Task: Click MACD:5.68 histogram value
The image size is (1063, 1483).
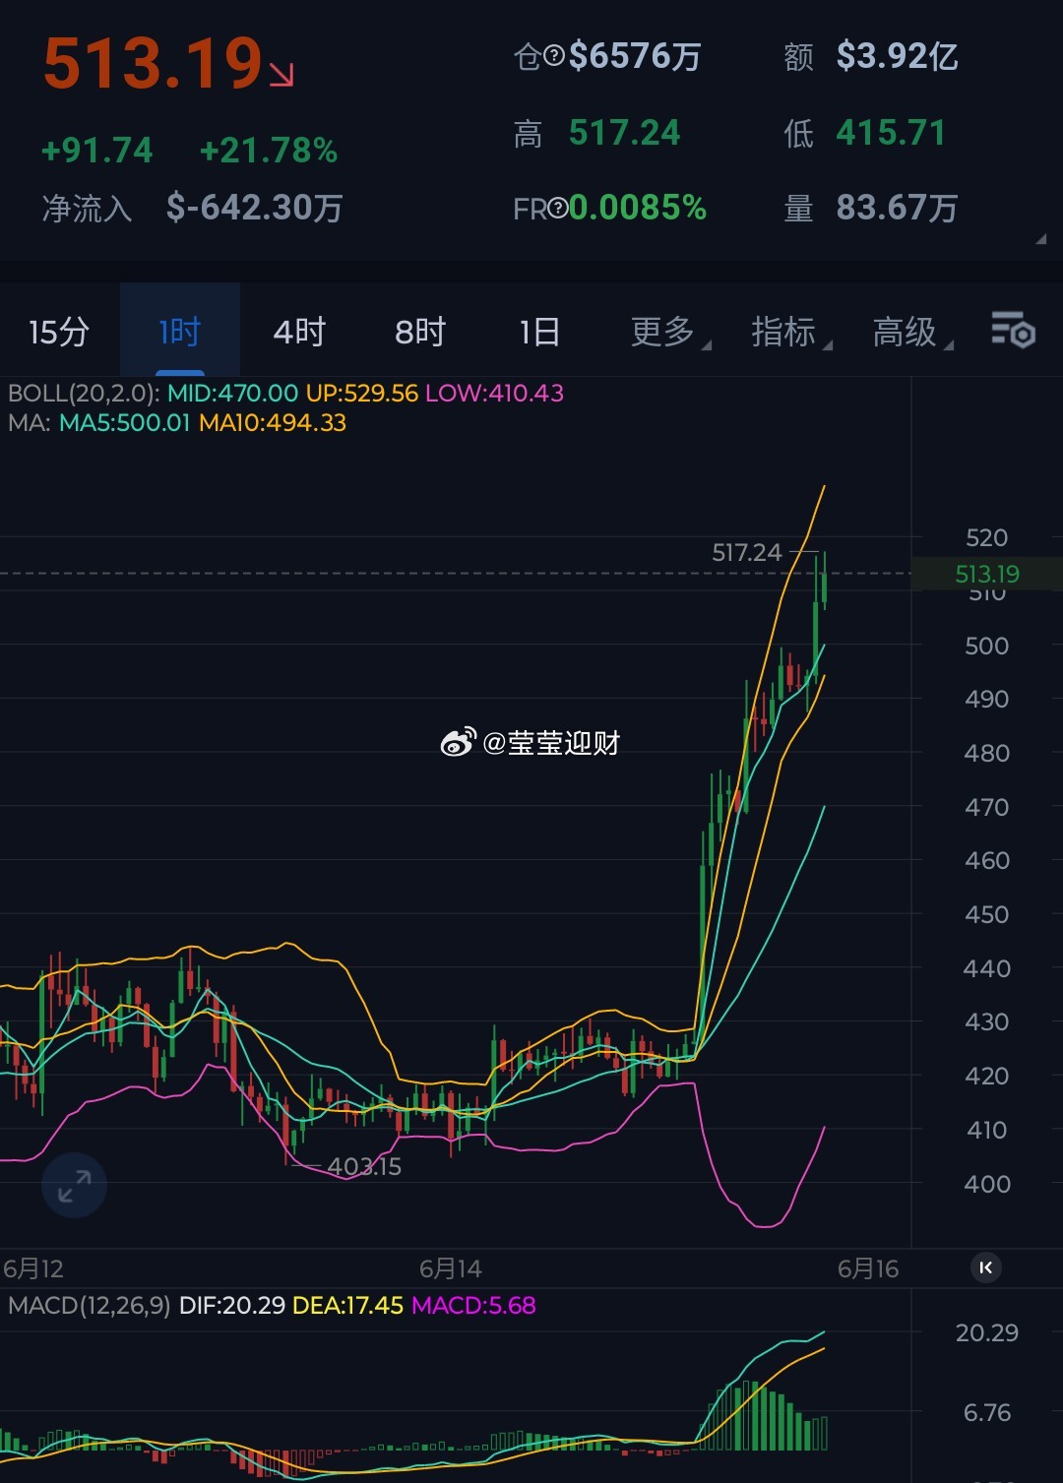Action: coord(473,1306)
